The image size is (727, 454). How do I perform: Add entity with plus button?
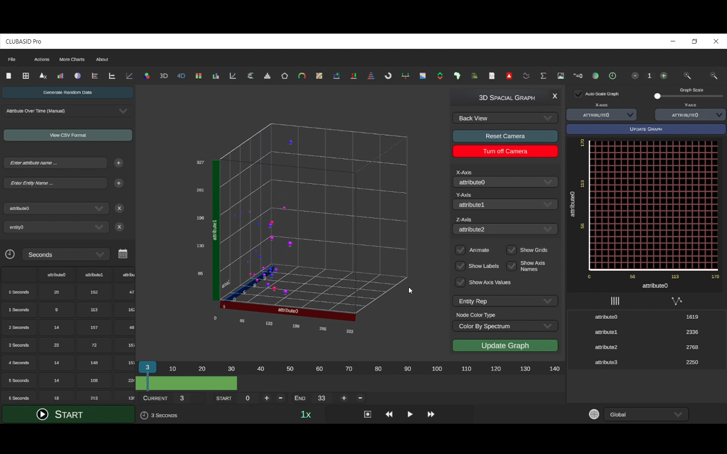(119, 183)
